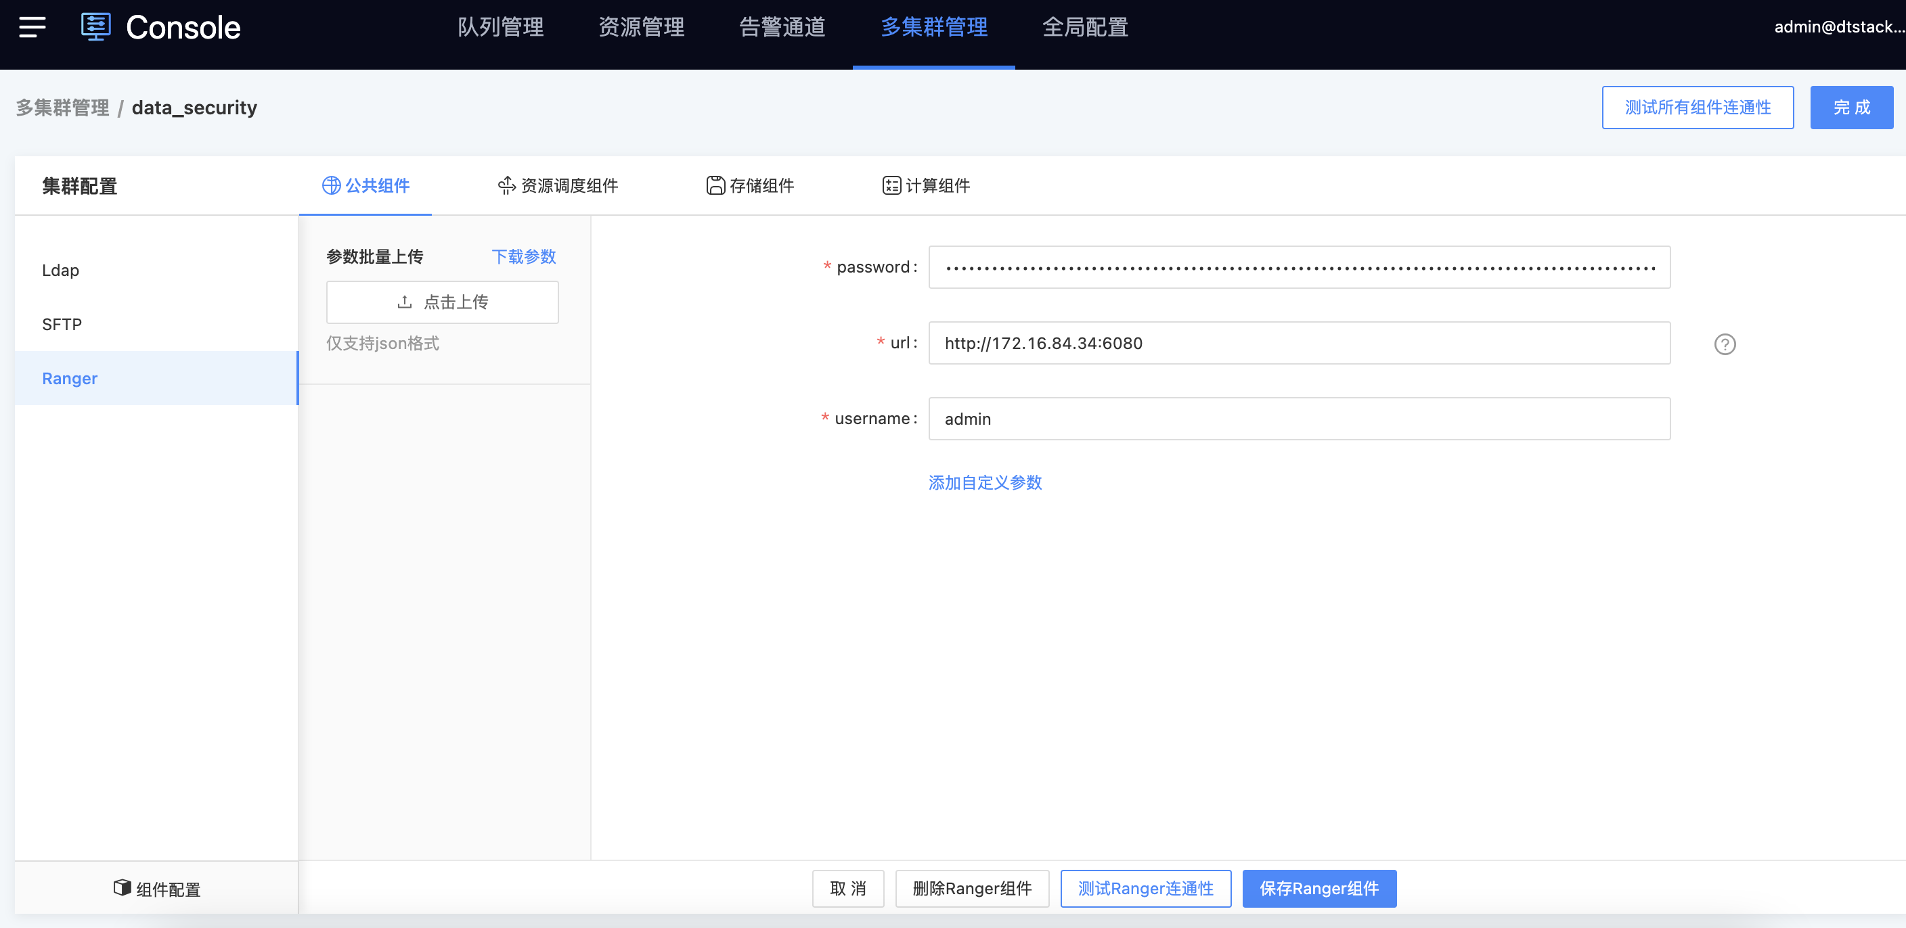Click the upload arrow icon
Image resolution: width=1906 pixels, height=928 pixels.
(x=405, y=302)
